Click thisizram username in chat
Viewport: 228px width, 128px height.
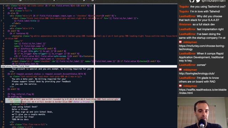click(x=185, y=25)
